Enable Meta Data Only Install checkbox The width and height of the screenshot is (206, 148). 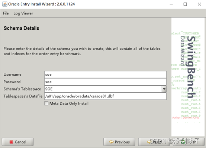46,103
